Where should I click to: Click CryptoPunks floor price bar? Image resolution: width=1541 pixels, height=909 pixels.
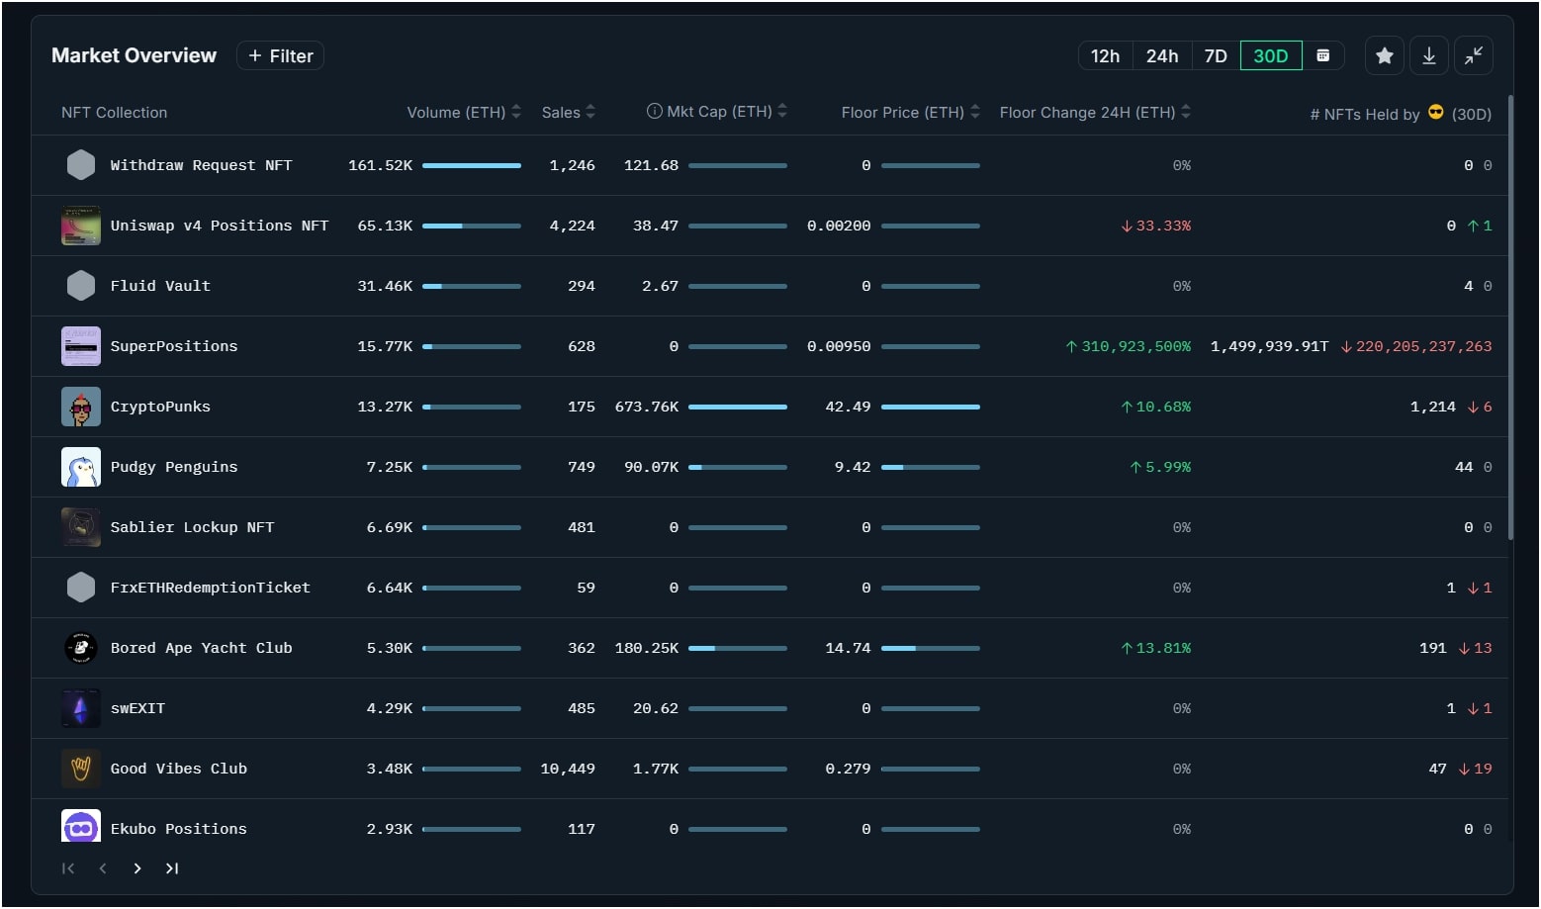click(931, 407)
